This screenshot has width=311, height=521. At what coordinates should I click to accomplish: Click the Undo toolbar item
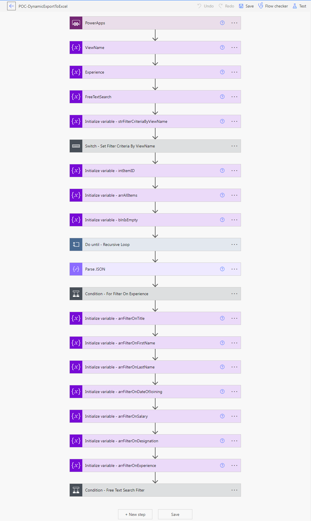point(206,6)
